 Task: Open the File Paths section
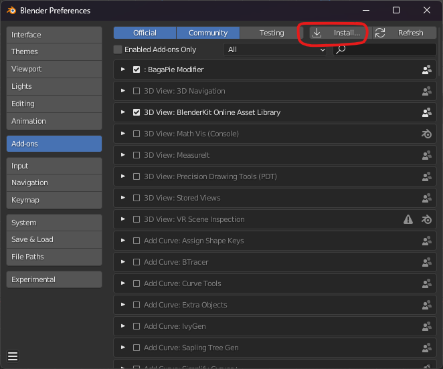pos(54,257)
